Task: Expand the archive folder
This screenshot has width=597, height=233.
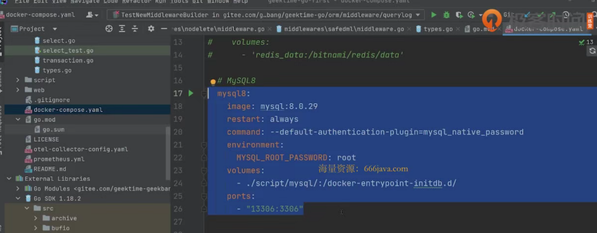Action: pyautogui.click(x=36, y=218)
